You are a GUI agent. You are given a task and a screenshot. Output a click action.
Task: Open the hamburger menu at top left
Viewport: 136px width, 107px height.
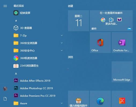tap(5, 6)
